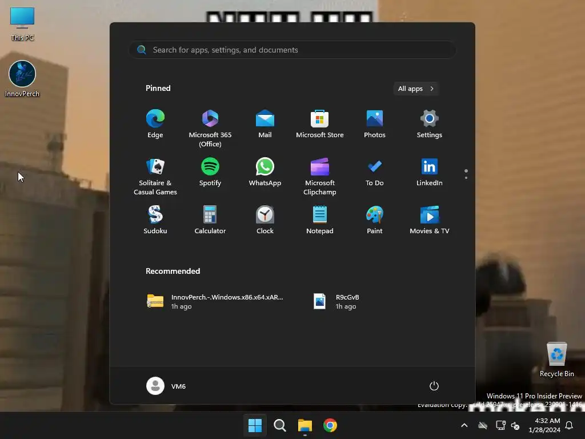Screen dimensions: 585x439
Task: Open Paint
Action: pos(375,220)
